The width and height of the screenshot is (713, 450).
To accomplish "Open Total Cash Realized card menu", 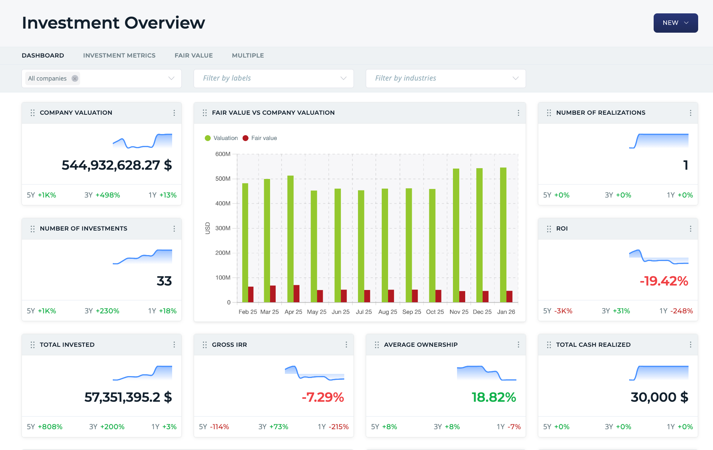I will (690, 345).
